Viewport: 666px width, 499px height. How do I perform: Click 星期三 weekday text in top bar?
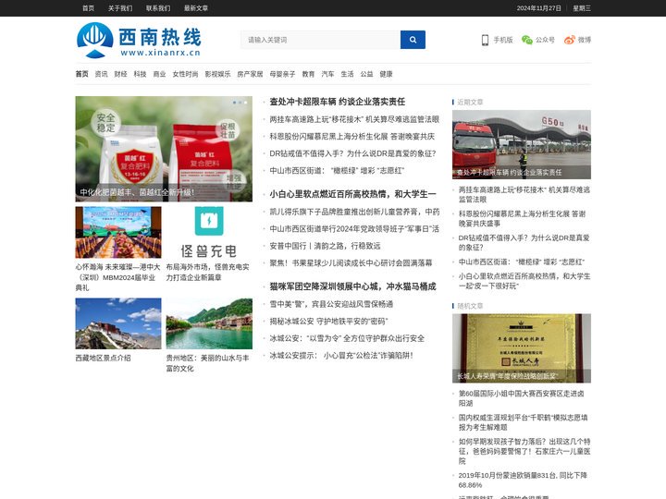coord(582,8)
